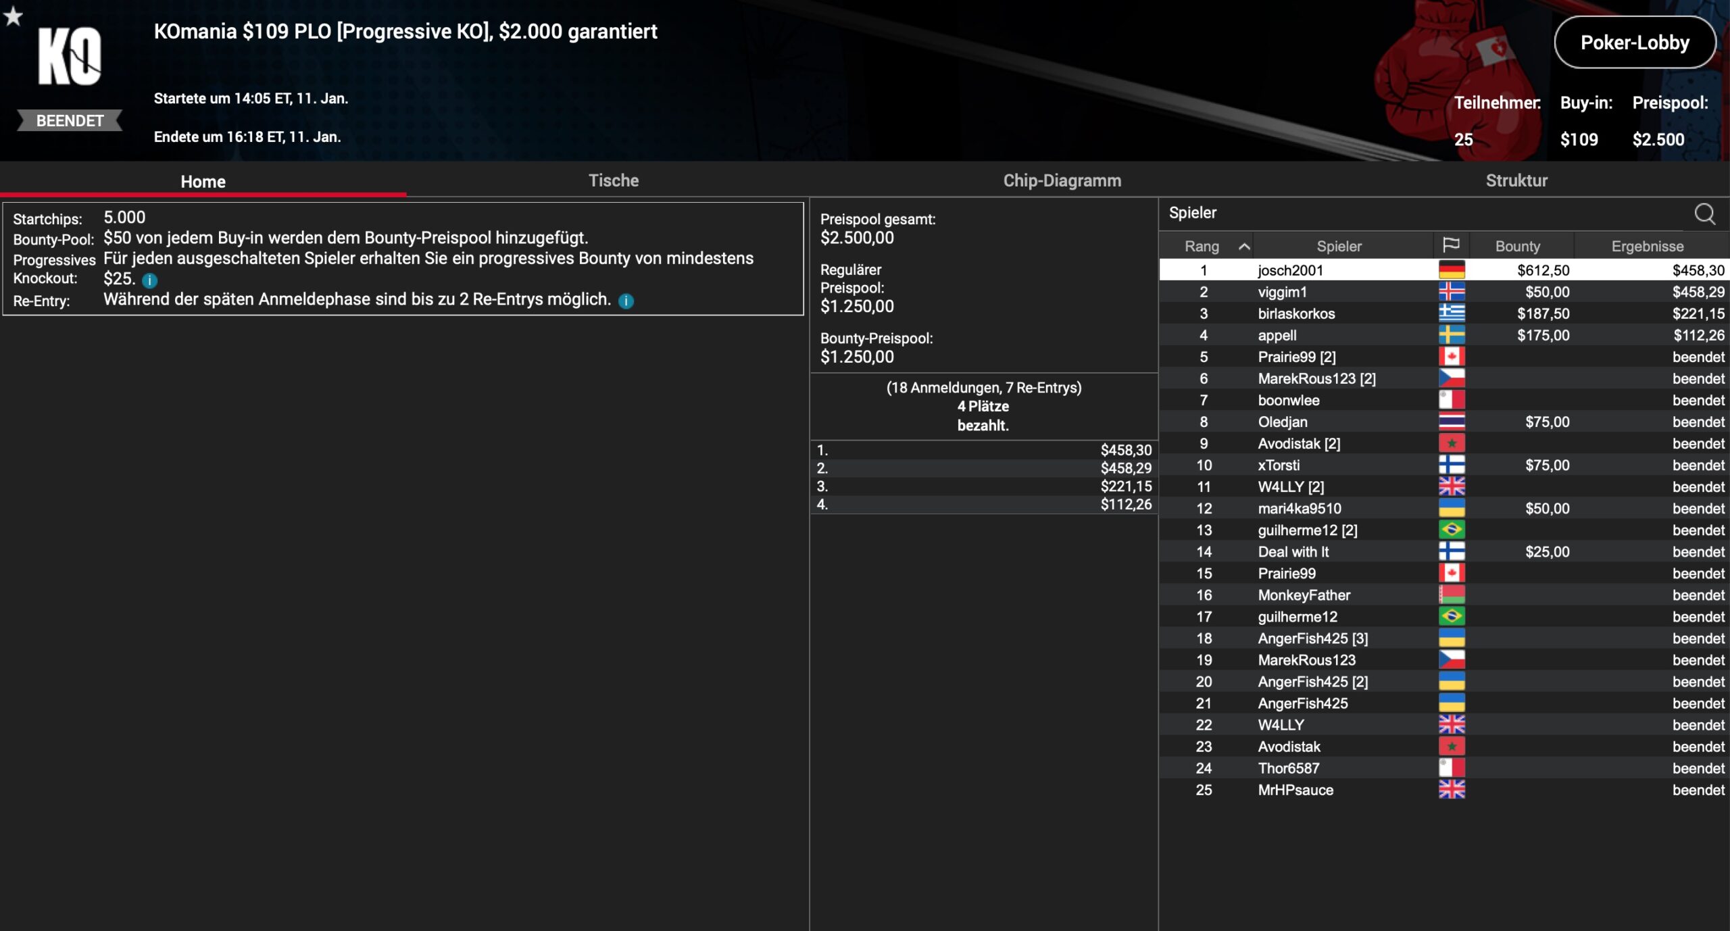Image resolution: width=1730 pixels, height=931 pixels.
Task: Click the Progressive Knockout info icon
Action: [x=150, y=280]
